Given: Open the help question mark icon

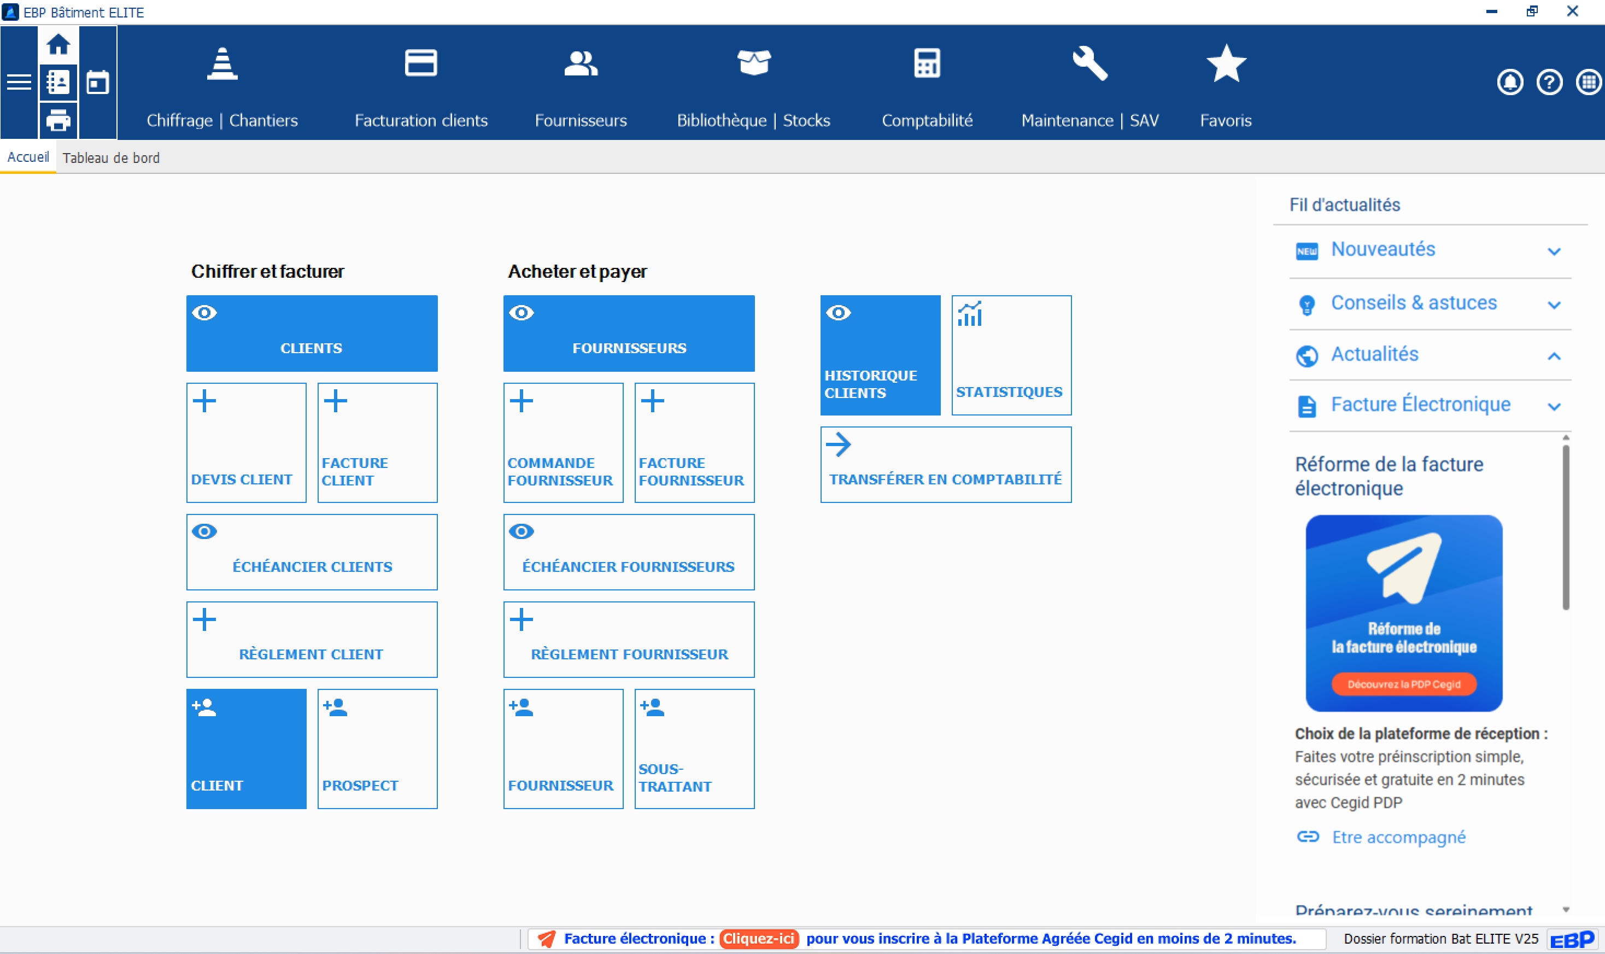Looking at the screenshot, I should [1549, 83].
